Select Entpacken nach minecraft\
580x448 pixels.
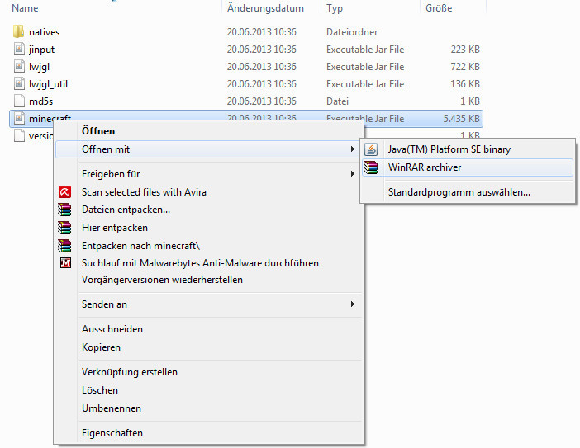point(140,246)
